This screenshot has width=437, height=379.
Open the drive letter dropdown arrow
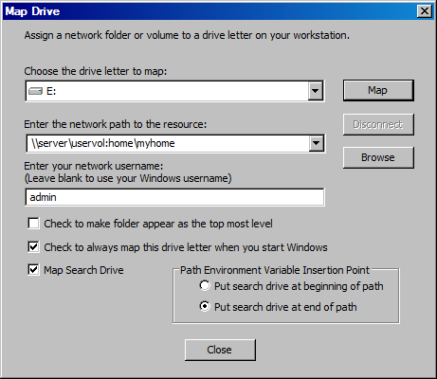click(x=315, y=91)
